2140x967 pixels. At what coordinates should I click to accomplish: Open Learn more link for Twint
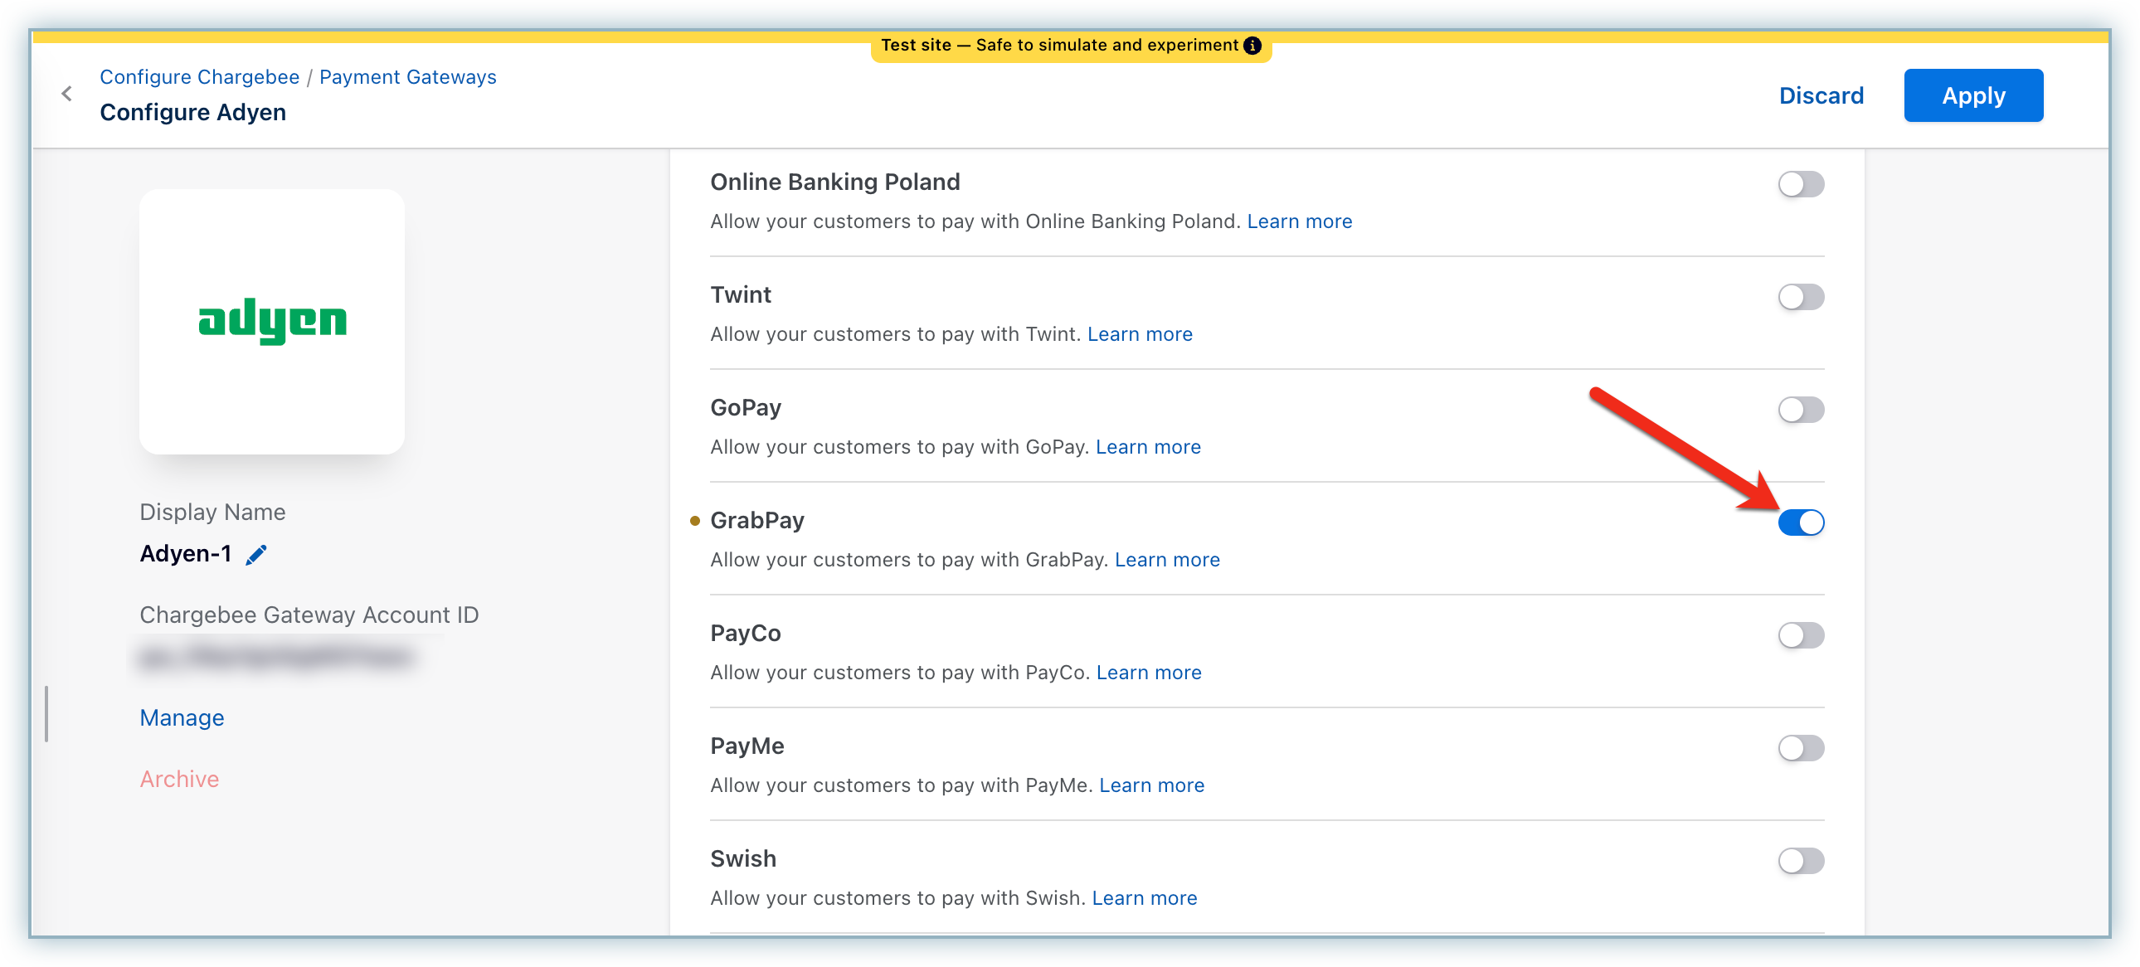[1140, 334]
